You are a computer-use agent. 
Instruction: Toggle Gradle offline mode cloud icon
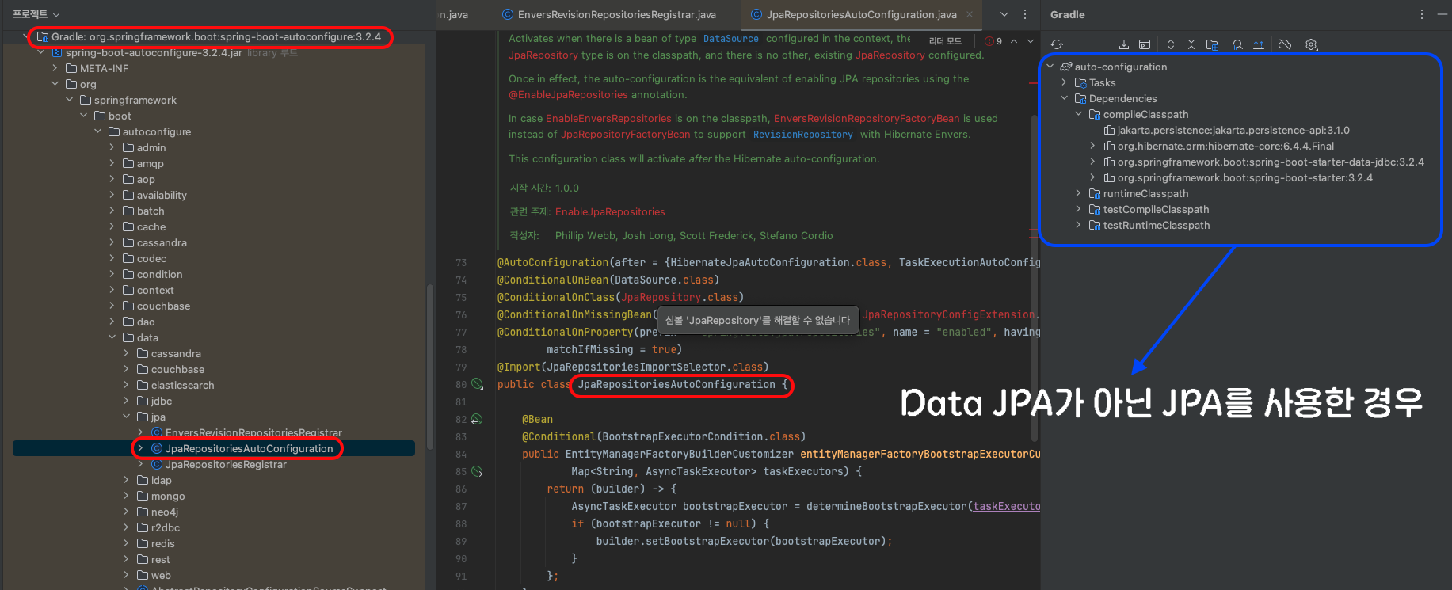point(1285,44)
